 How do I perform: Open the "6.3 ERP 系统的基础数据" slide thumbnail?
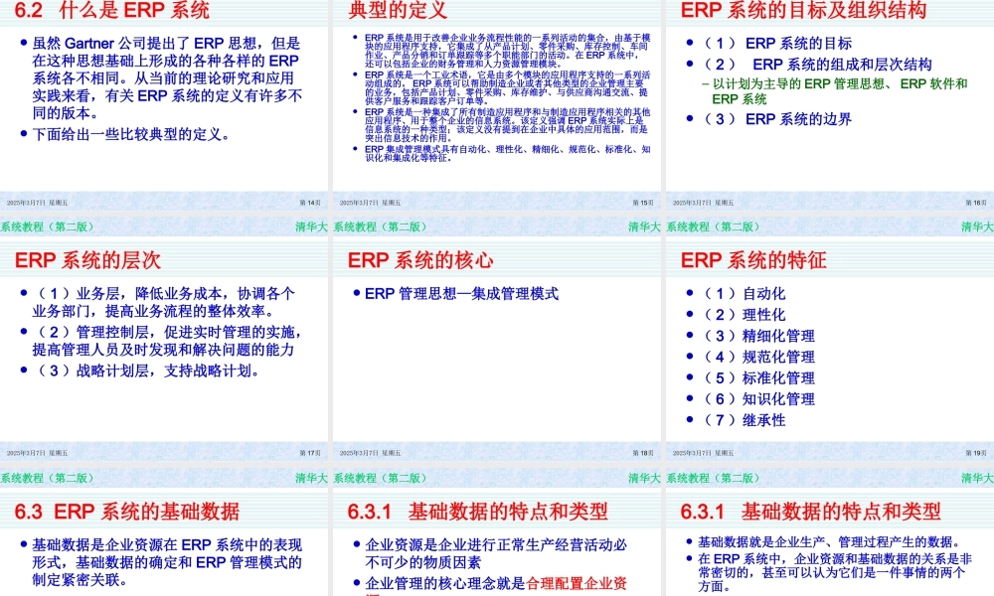pos(164,532)
